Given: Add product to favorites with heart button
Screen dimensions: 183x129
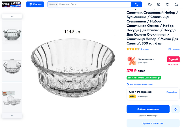Looking at the screenshot, I should coord(175,109).
